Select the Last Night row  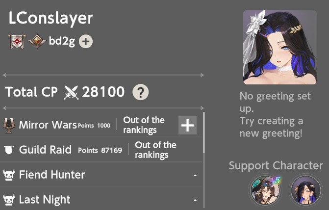[101, 199]
